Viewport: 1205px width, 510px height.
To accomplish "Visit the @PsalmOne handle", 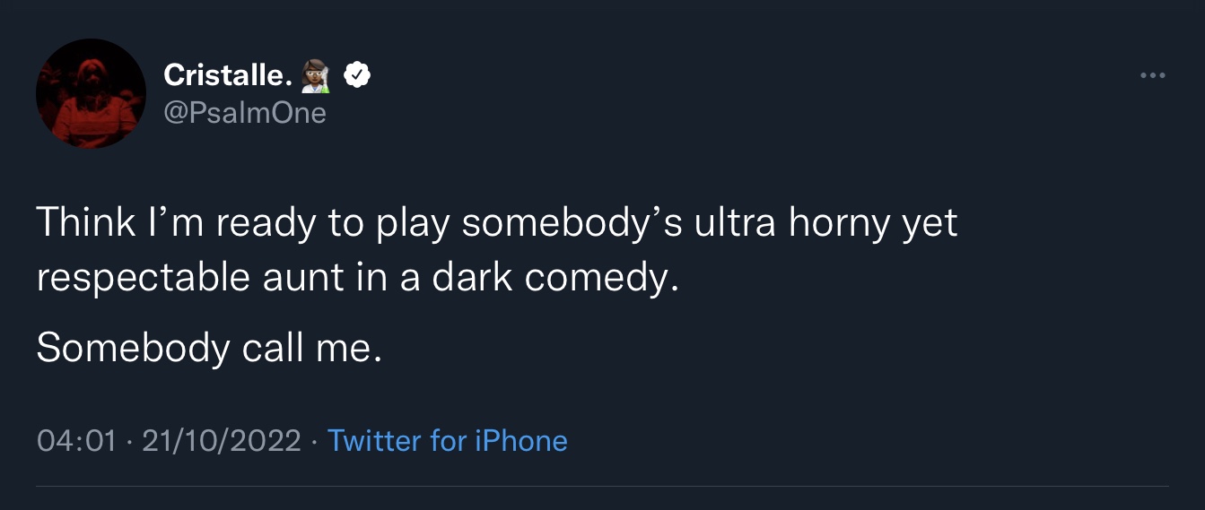I will tap(244, 113).
